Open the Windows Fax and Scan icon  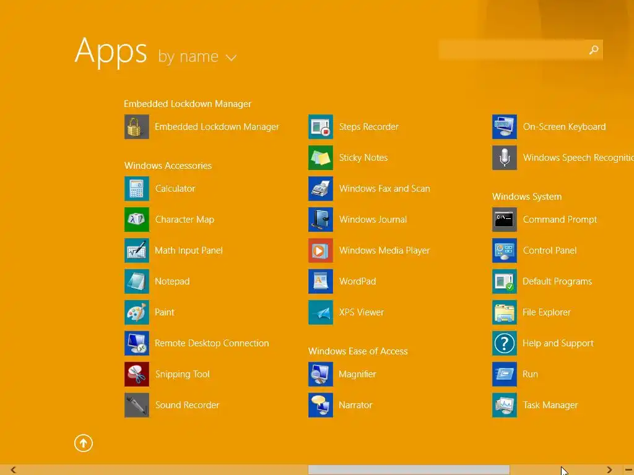coord(321,189)
